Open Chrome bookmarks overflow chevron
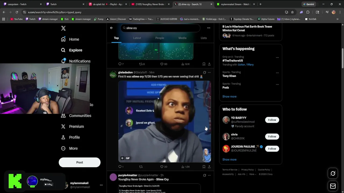Screen dimensions: 344x193 click(338, 19)
